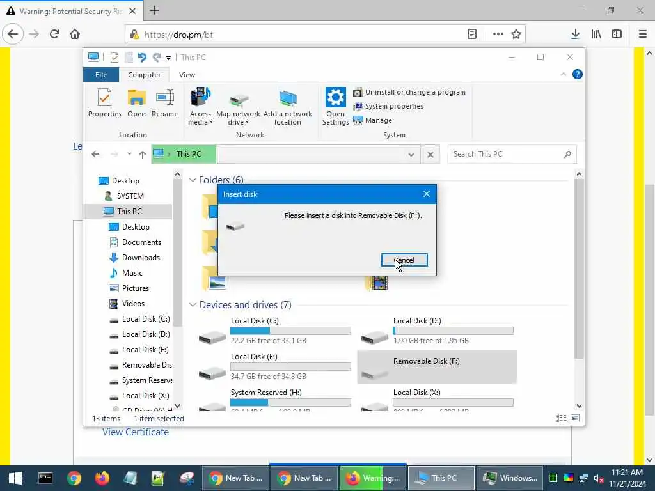Go back in File Explorer
This screenshot has width=655, height=491.
coord(95,154)
